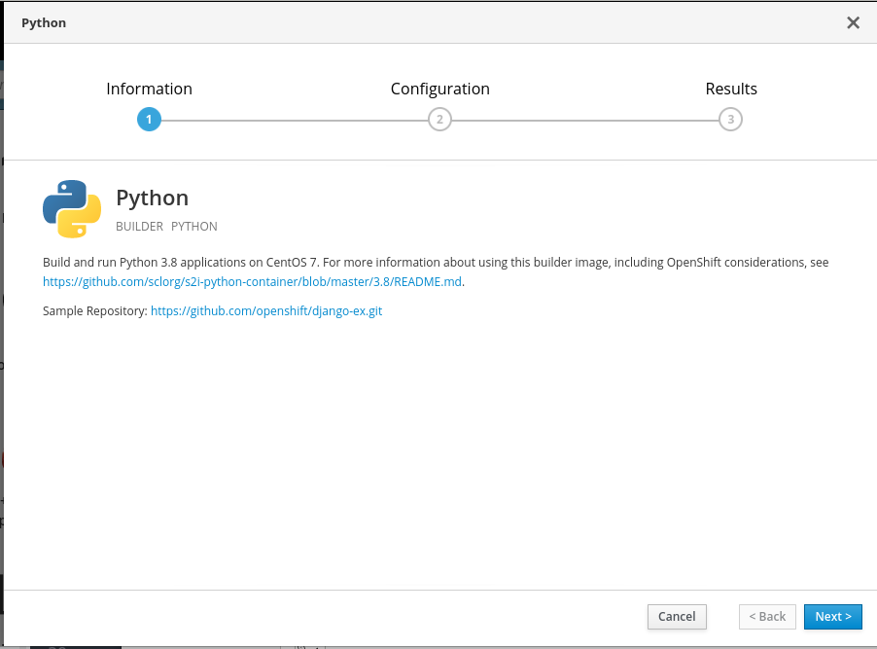
Task: Click the Results step label
Action: click(731, 89)
